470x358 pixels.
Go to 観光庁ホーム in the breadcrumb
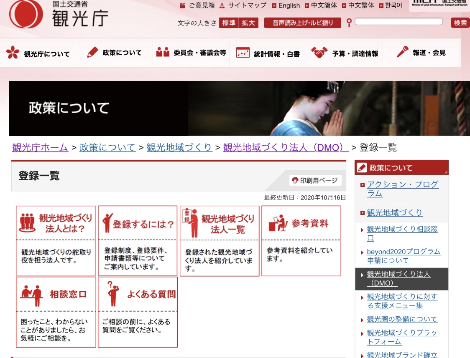tap(40, 147)
